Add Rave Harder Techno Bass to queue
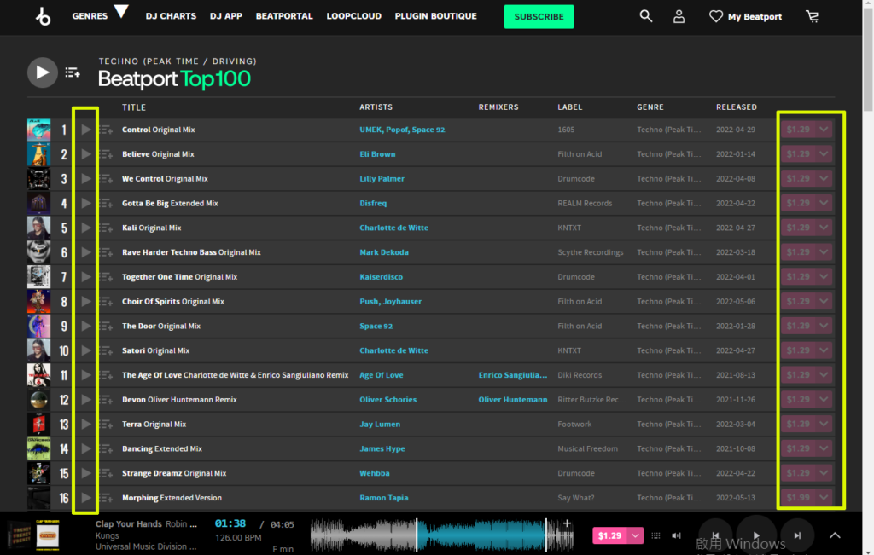This screenshot has width=874, height=555. pyautogui.click(x=106, y=252)
